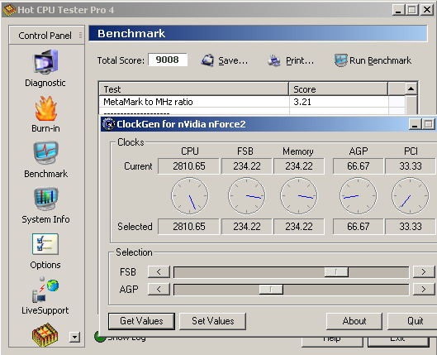Launch the LiveSupport icon
437x355 pixels.
coord(45,290)
